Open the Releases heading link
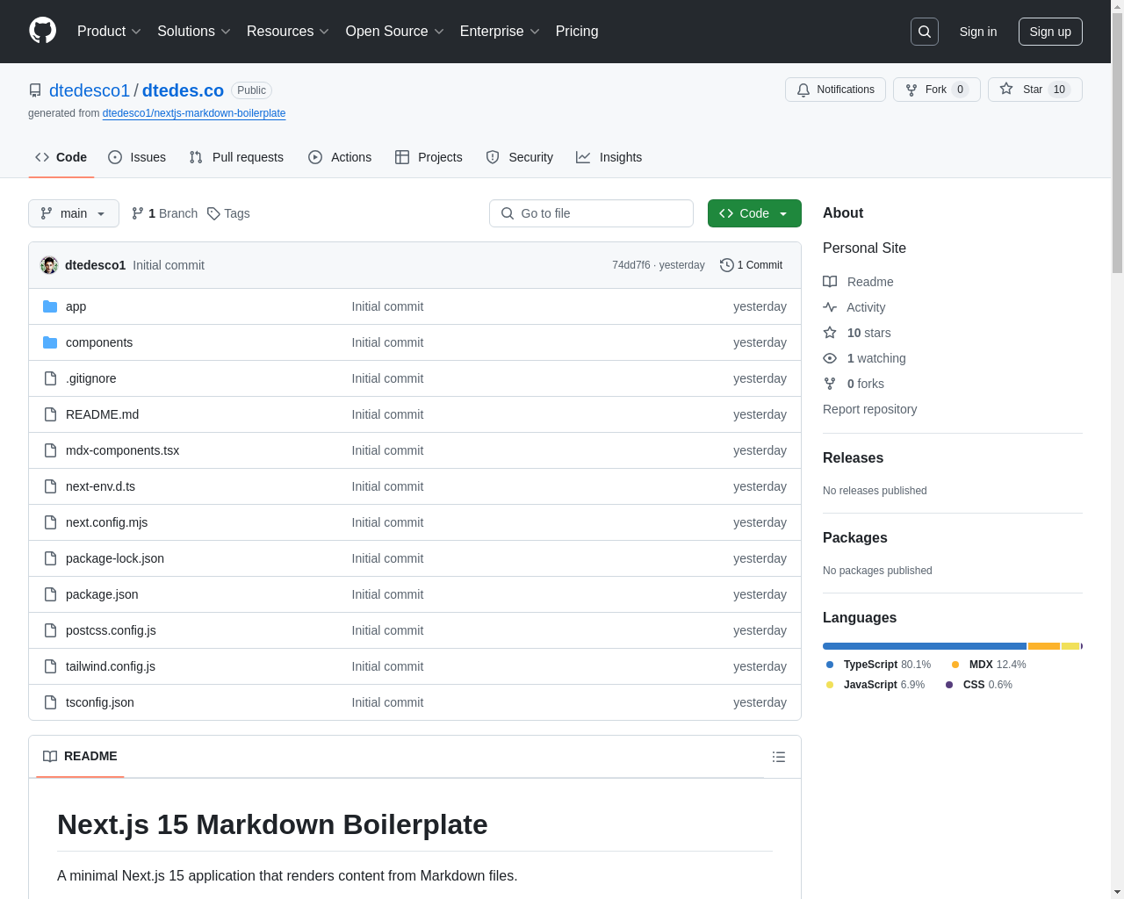1124x899 pixels. pyautogui.click(x=853, y=458)
